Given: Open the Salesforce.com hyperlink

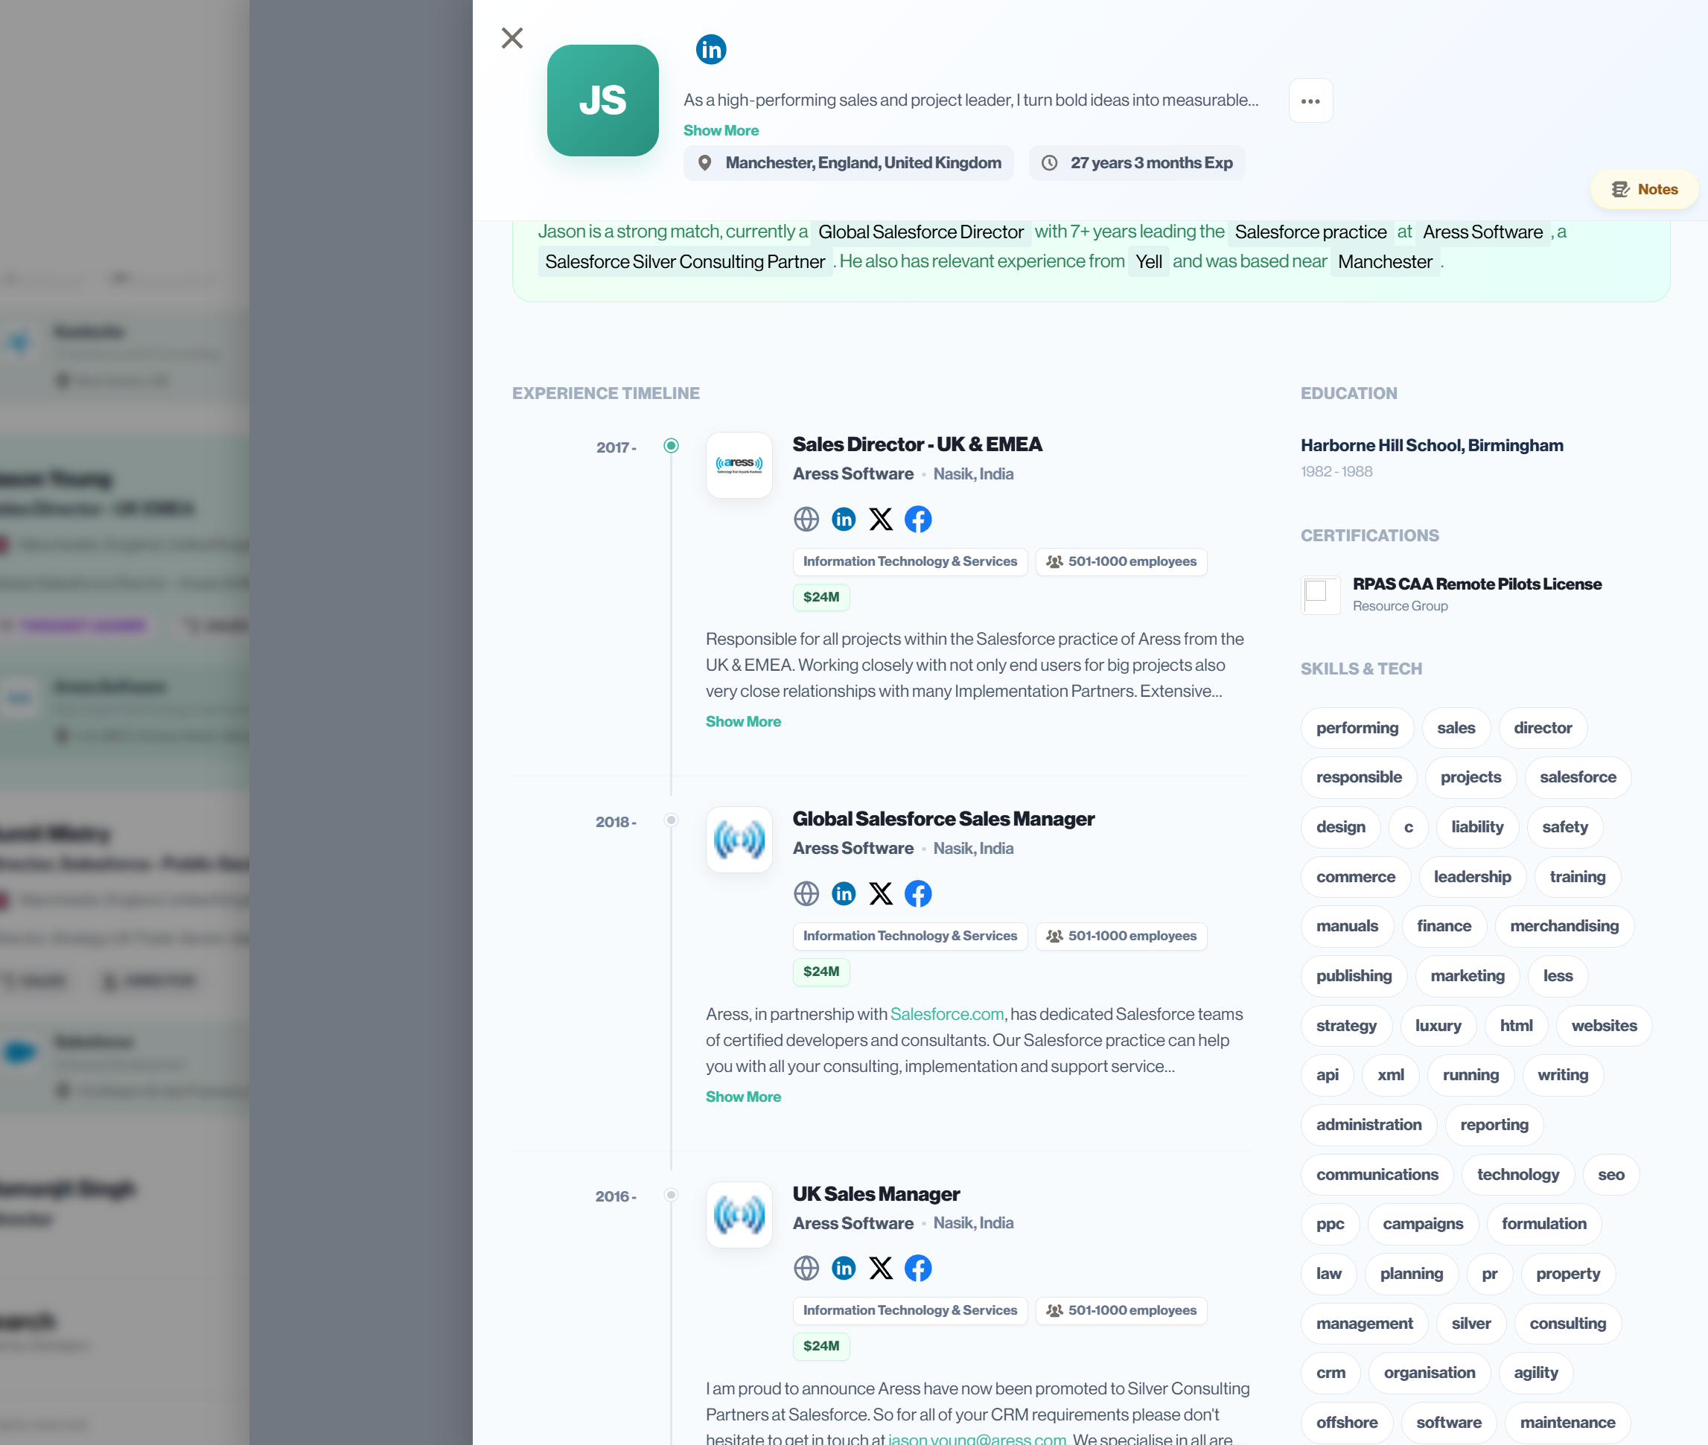Looking at the screenshot, I should tap(947, 1013).
